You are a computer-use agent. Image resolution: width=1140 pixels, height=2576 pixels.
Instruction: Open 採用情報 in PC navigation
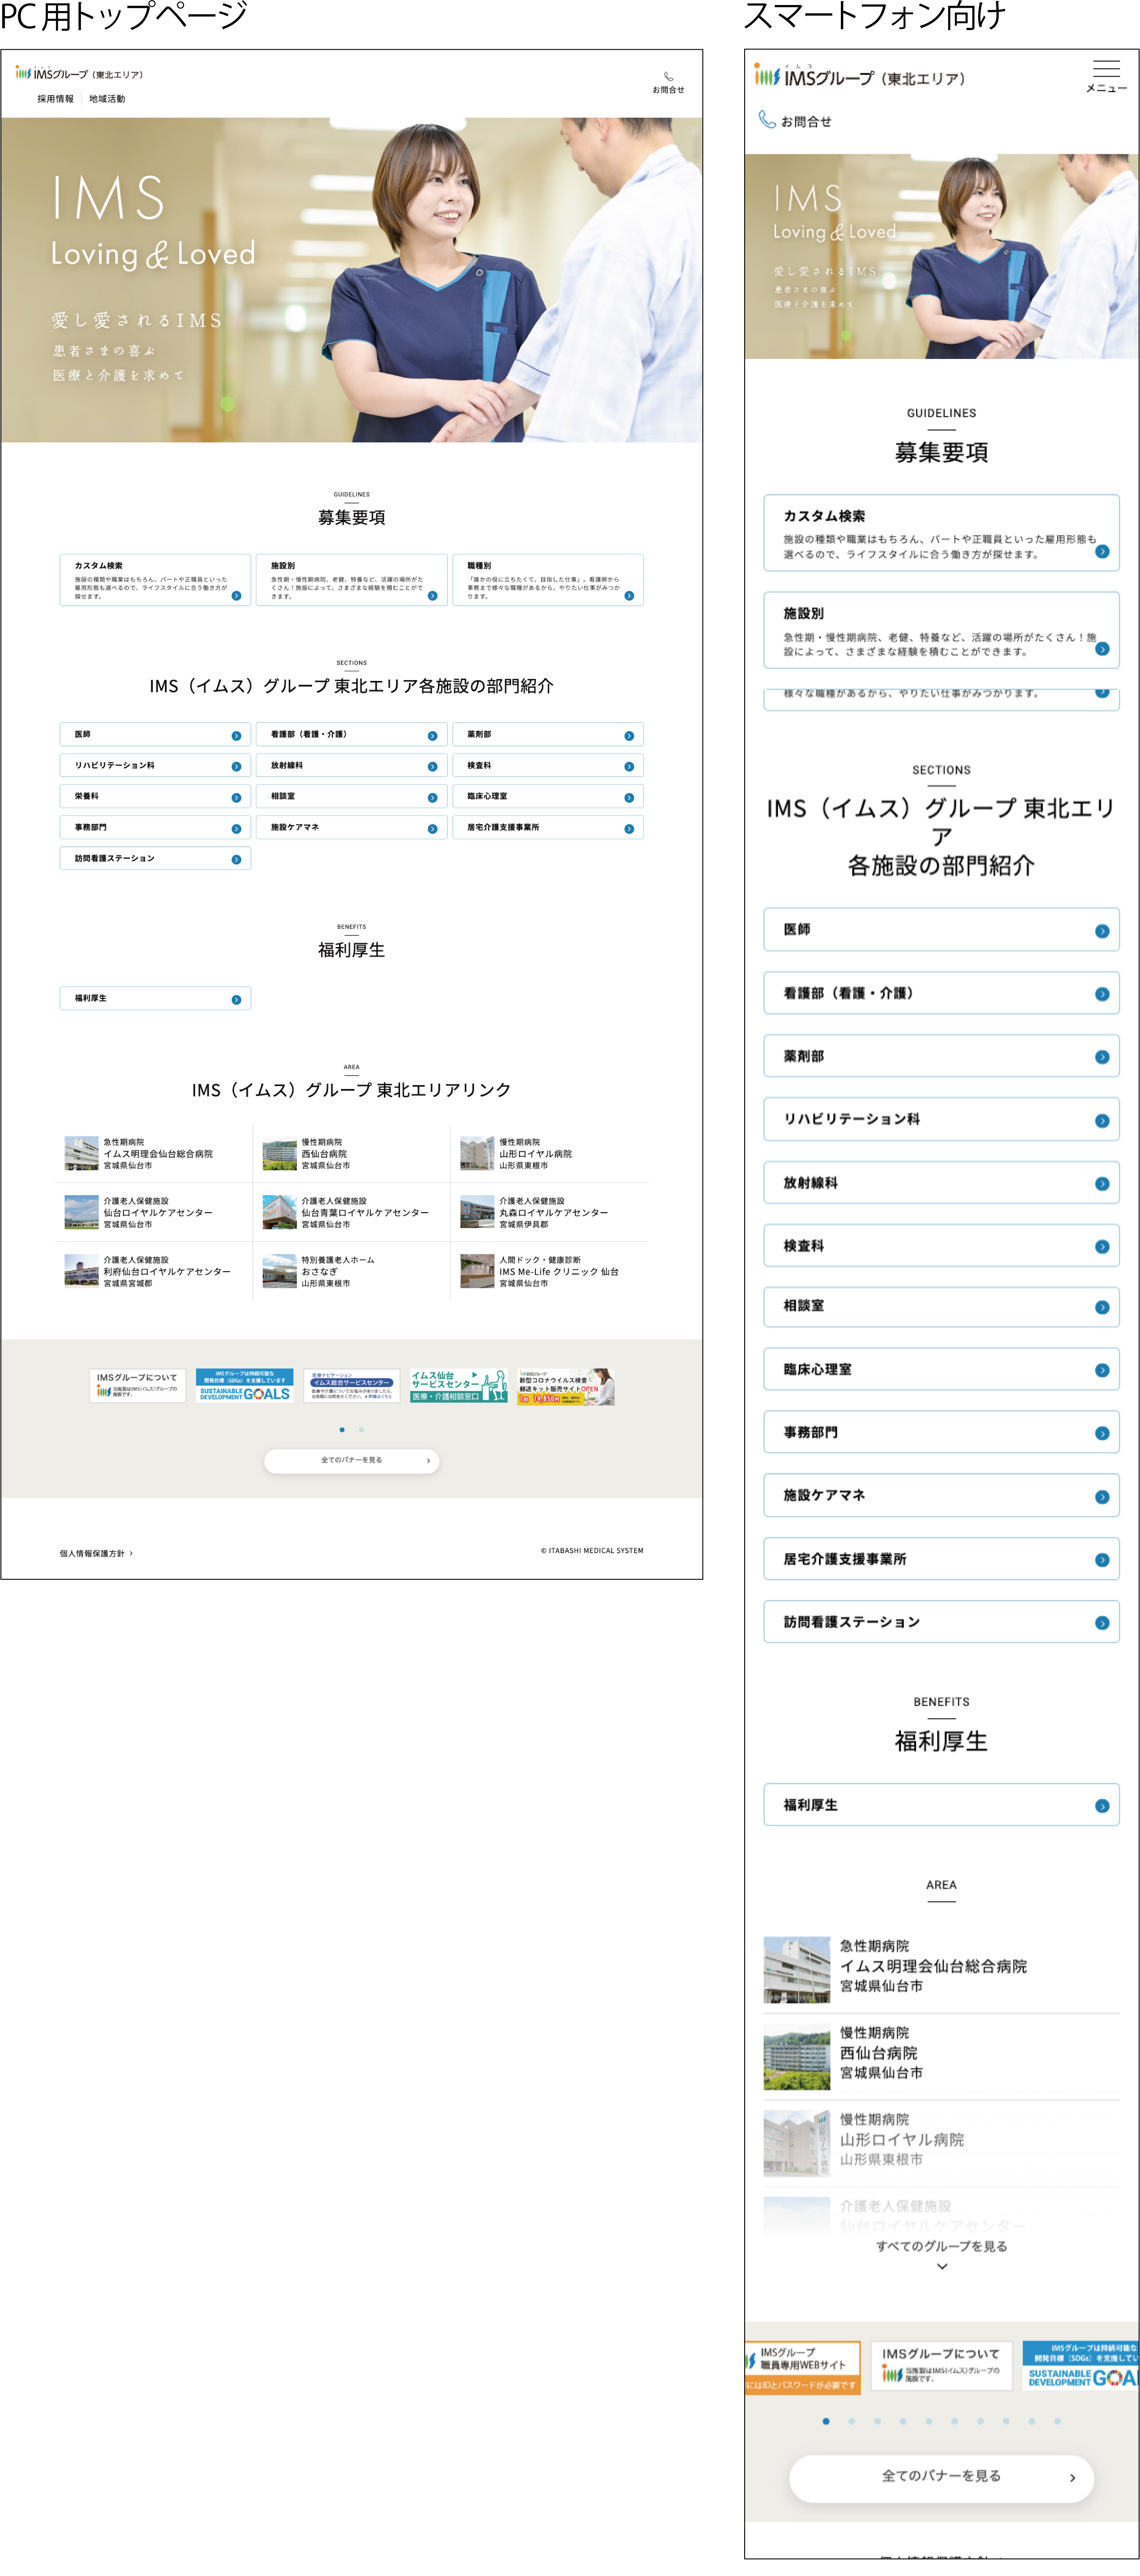click(55, 99)
